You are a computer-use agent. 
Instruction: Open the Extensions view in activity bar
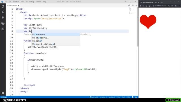click(3, 29)
